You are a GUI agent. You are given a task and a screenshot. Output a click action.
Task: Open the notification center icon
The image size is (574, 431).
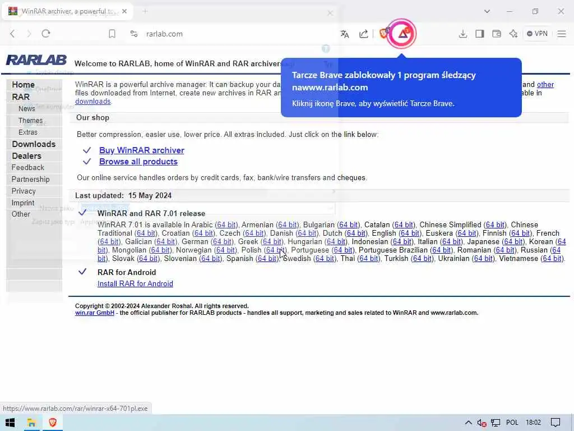coord(556,423)
